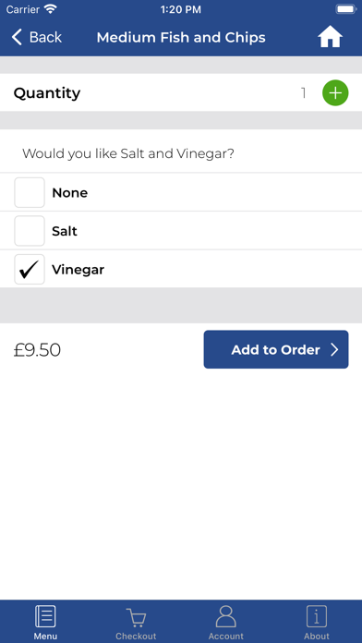The height and width of the screenshot is (643, 362).
Task: Click the Add to Order button
Action: point(276,349)
